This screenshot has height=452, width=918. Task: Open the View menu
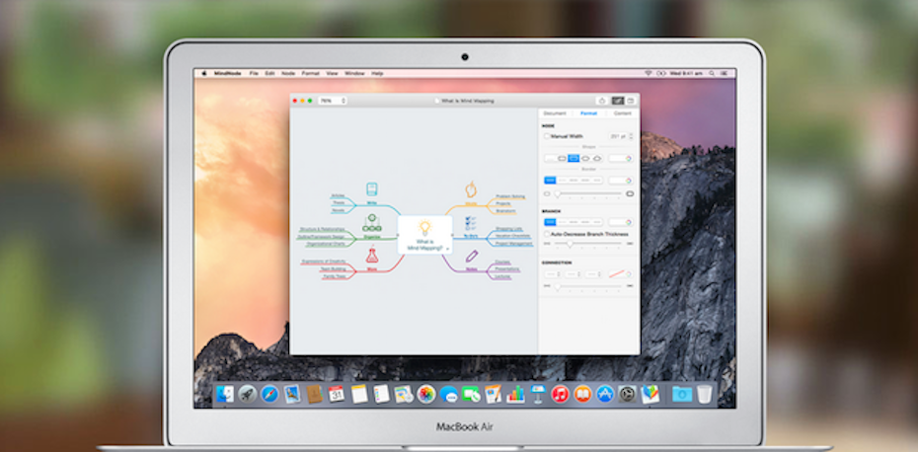coord(332,74)
